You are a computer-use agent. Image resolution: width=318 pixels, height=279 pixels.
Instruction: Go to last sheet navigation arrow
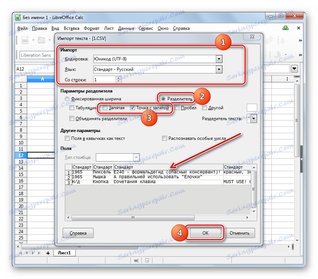click(x=39, y=253)
